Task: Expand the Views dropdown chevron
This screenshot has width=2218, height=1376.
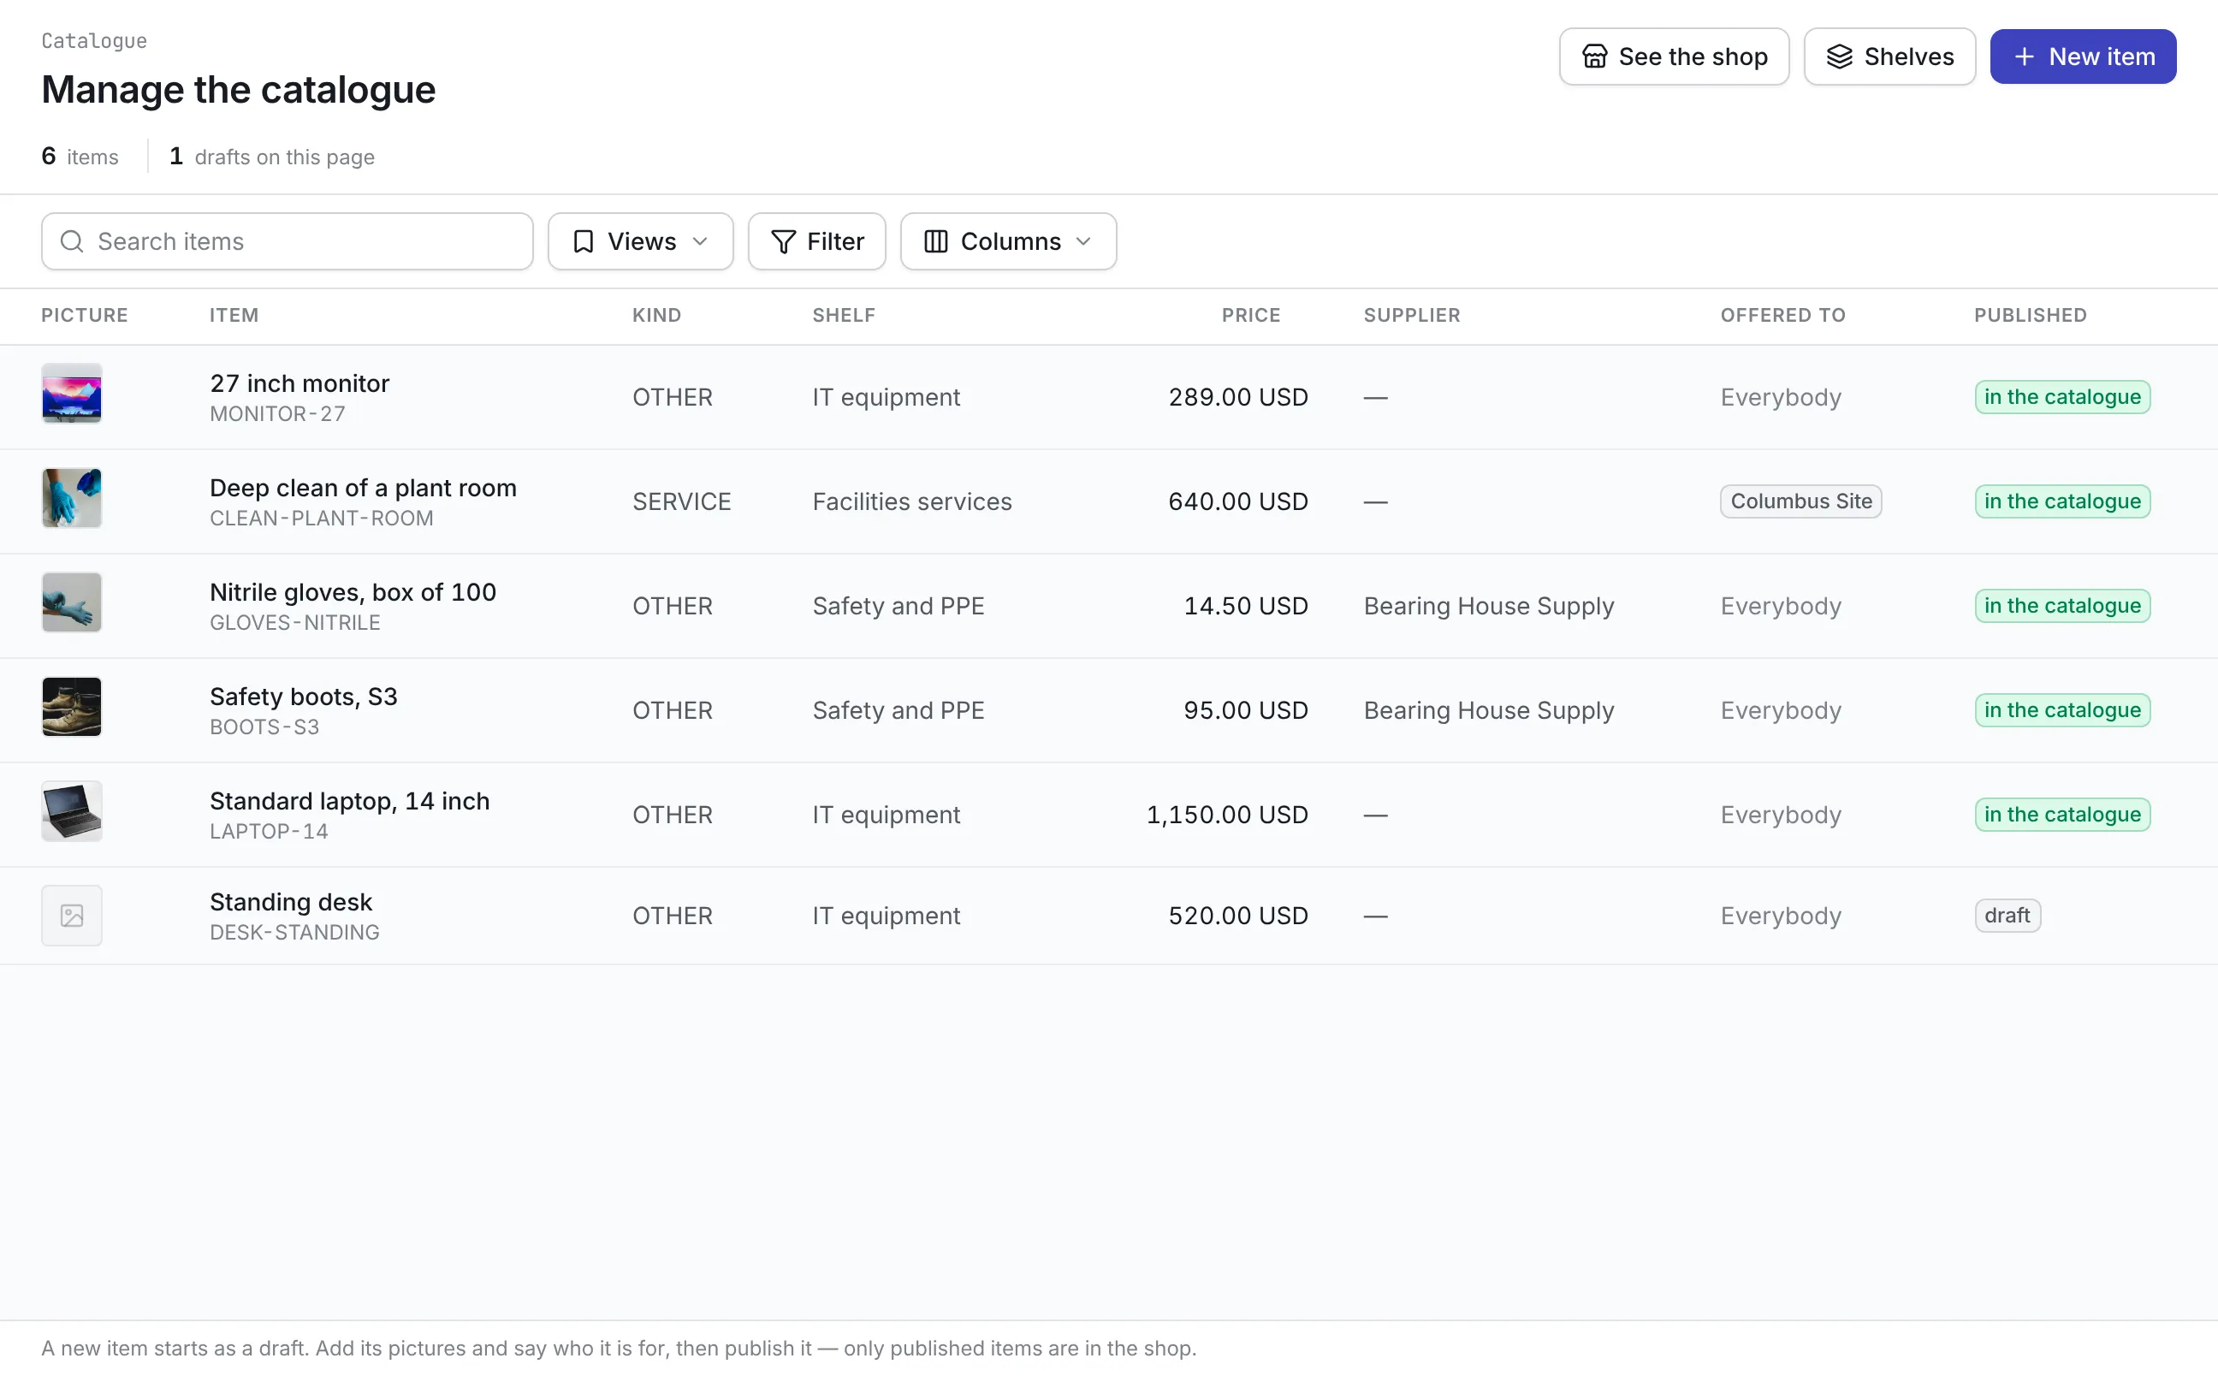Action: coord(700,241)
